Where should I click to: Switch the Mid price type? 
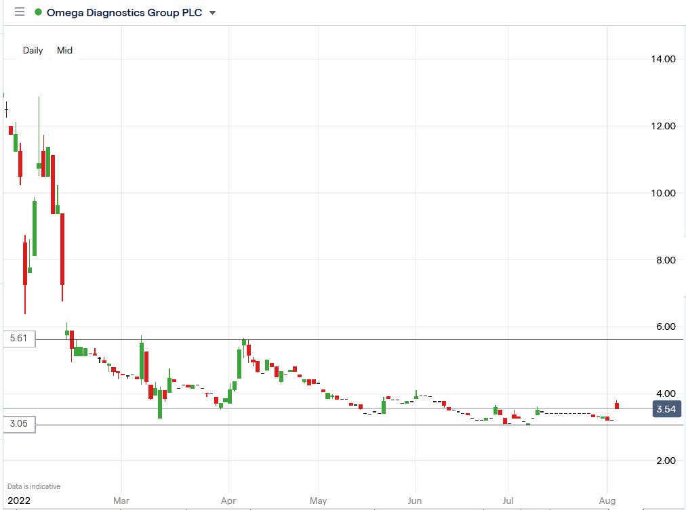(65, 50)
